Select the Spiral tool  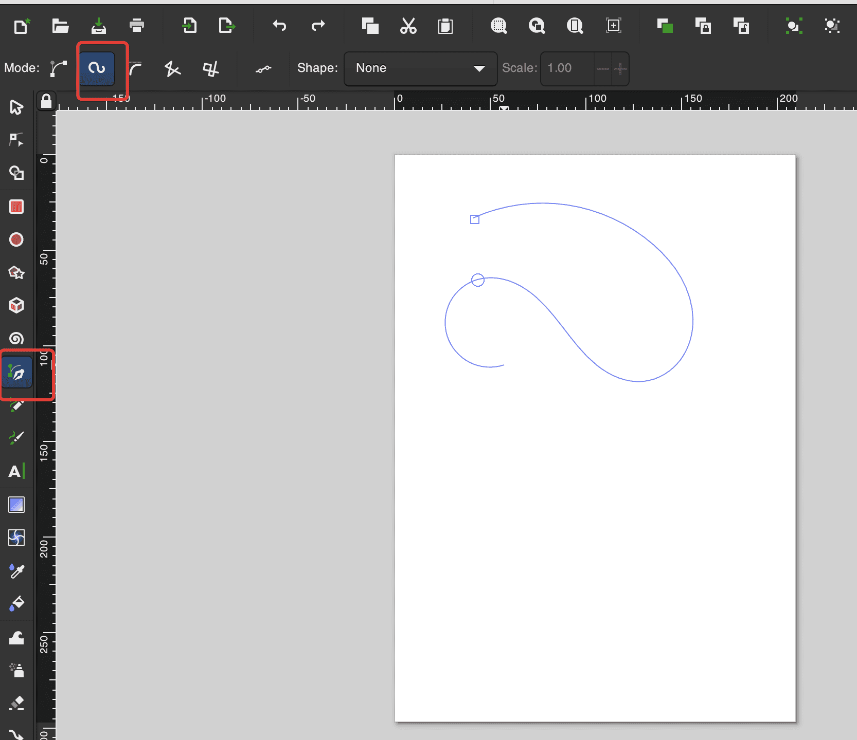[16, 338]
